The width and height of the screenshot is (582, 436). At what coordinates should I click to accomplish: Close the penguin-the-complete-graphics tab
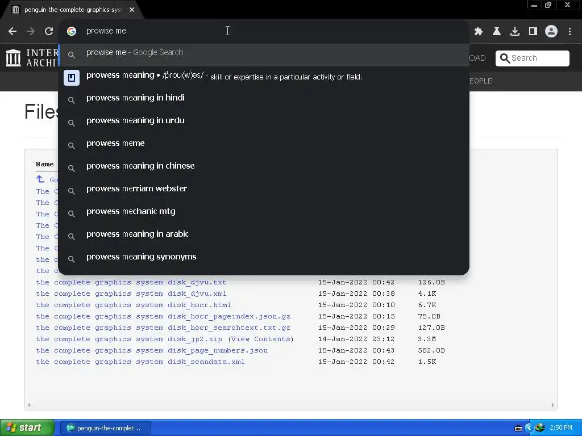(x=132, y=10)
